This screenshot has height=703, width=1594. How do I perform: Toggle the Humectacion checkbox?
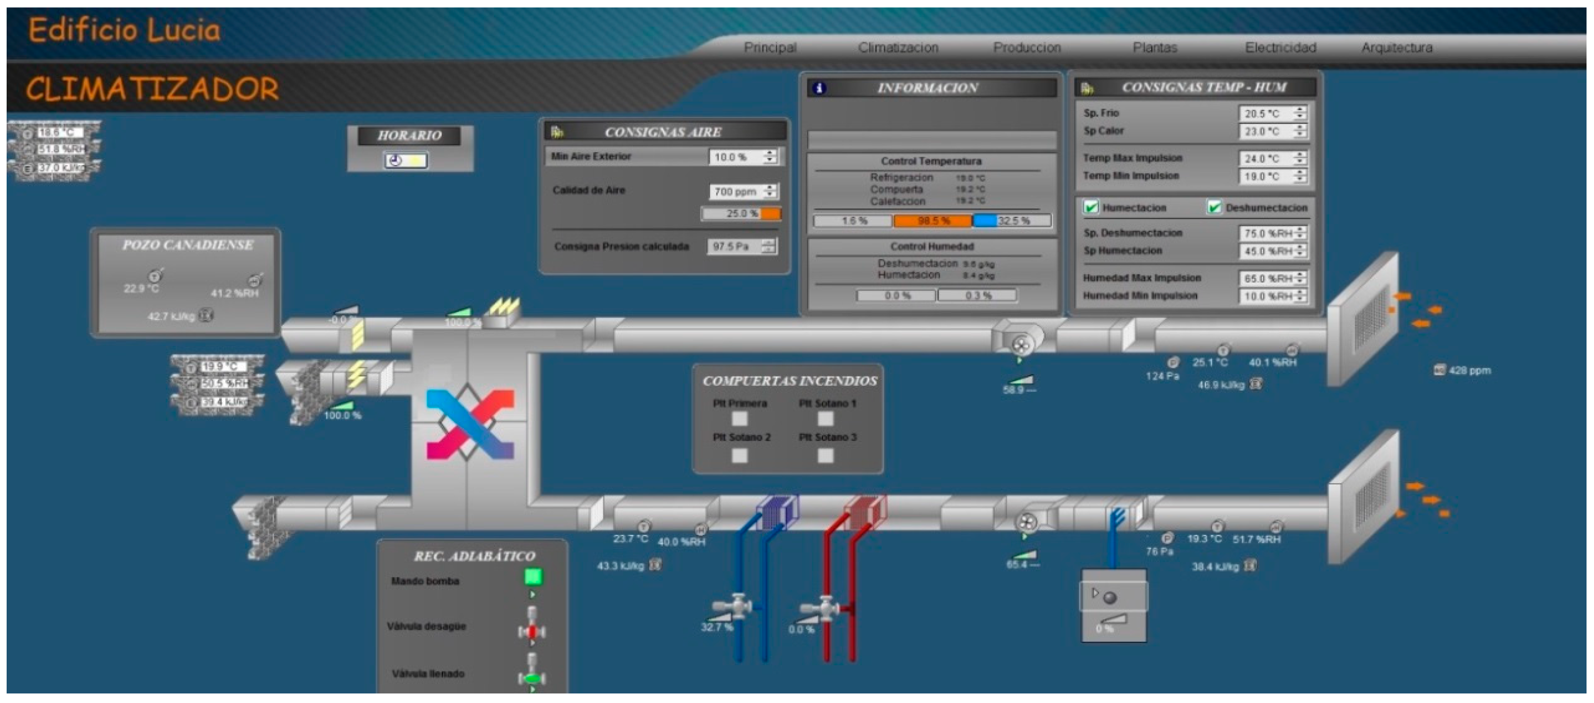coord(1091,207)
